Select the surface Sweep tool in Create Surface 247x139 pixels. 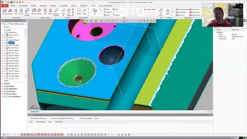click(51, 12)
